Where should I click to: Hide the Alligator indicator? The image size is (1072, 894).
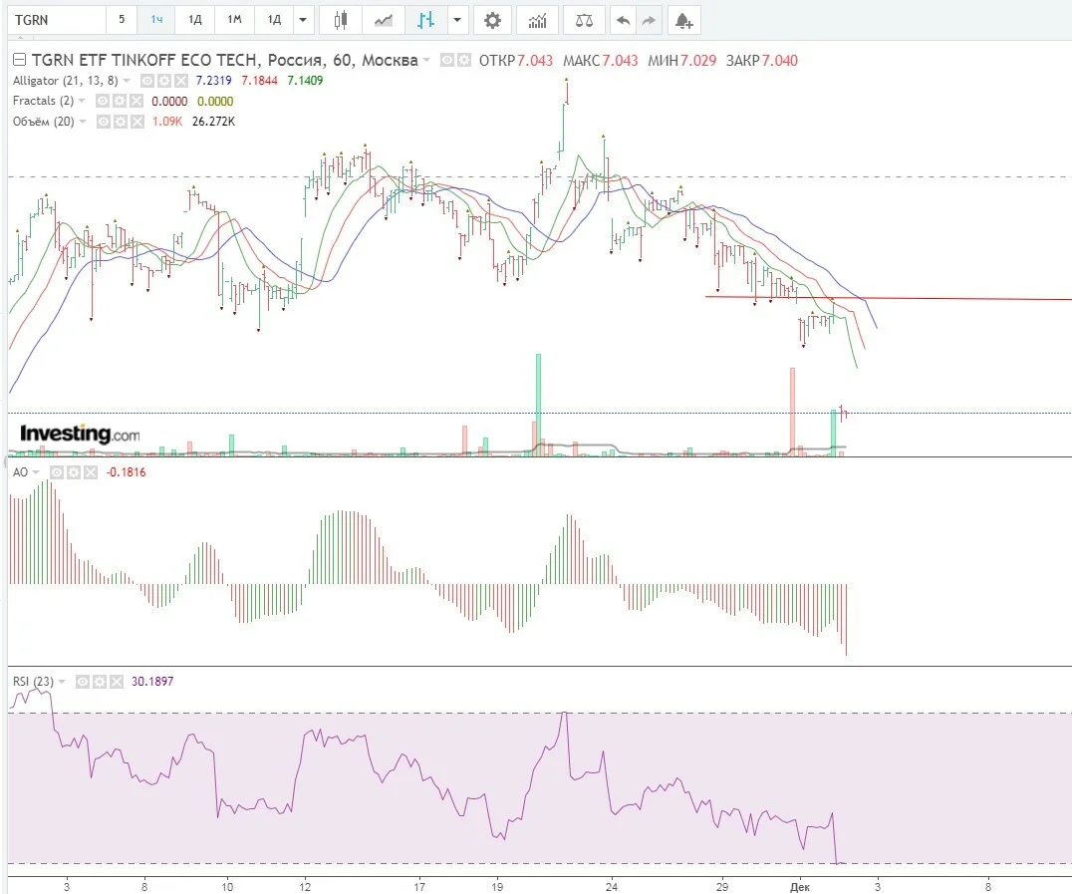pos(147,81)
